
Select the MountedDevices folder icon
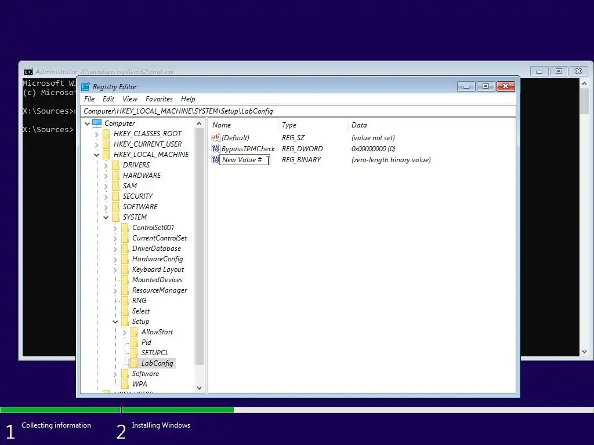125,280
